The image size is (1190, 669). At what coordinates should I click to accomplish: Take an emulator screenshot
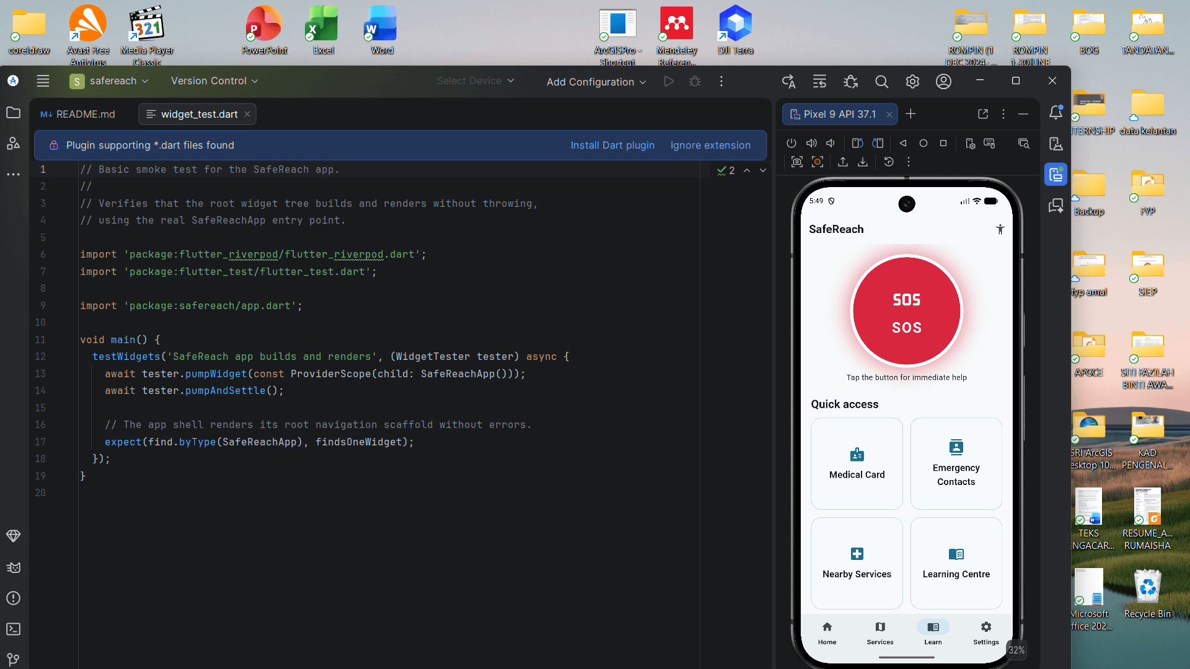(x=797, y=162)
